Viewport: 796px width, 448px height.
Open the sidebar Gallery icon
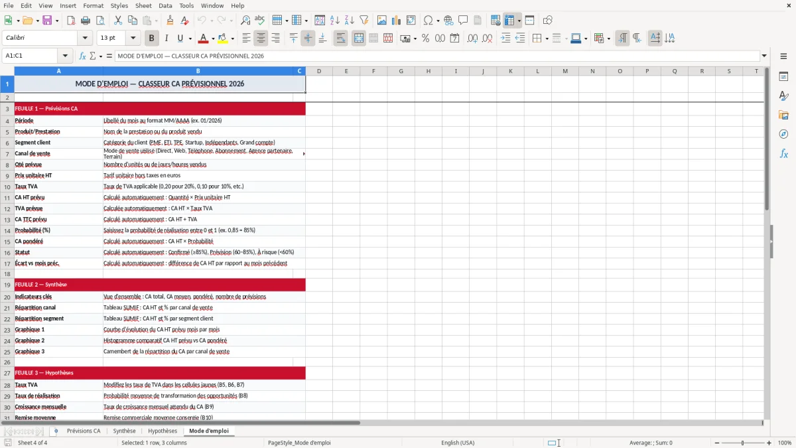783,115
